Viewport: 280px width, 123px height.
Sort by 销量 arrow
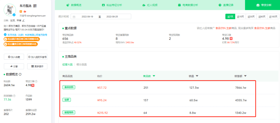[x=197, y=76]
